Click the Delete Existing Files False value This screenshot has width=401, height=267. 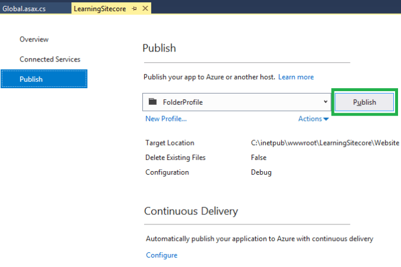pyautogui.click(x=259, y=157)
